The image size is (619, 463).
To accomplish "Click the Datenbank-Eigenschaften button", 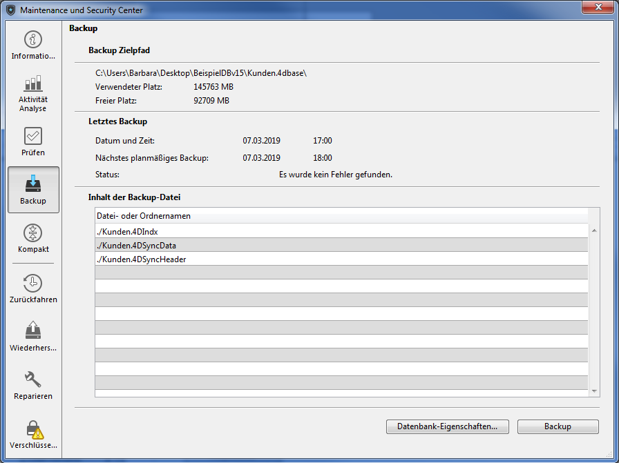I will coord(447,426).
